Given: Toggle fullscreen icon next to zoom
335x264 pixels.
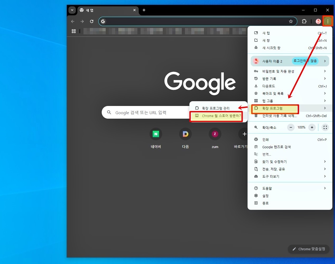Looking at the screenshot, I should pos(325,127).
